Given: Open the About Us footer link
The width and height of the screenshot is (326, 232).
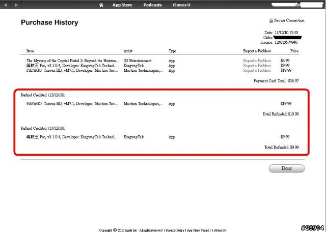Looking at the screenshot, I should (x=220, y=230).
